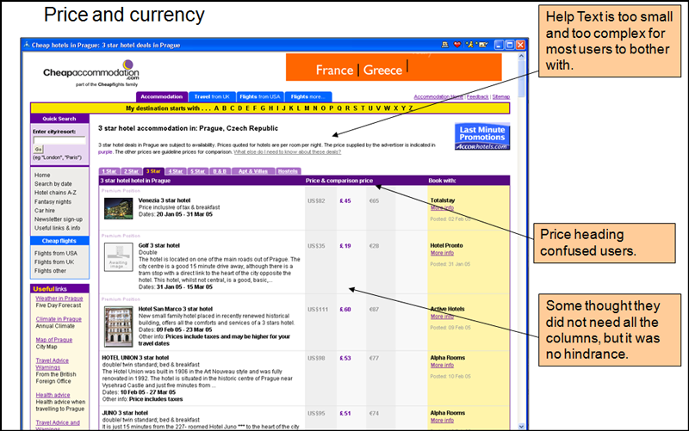
Task: Open Climate in Prague link
Action: click(59, 319)
